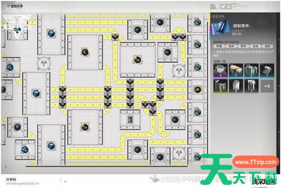Viewport: 281px width, 188px height.
Task: Click the 蓝图详情 panel heading
Action: coord(218,16)
